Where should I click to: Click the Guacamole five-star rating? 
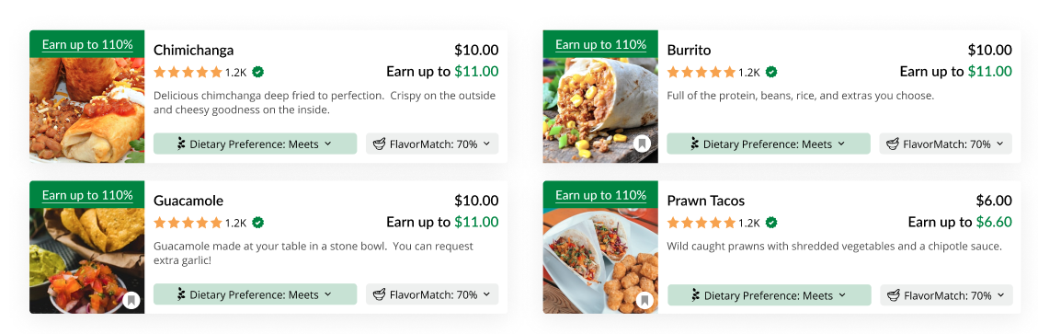[x=188, y=223]
